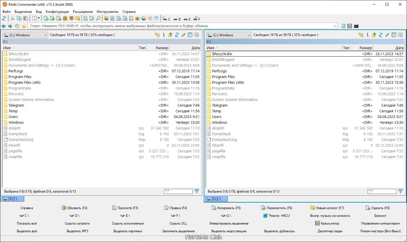Toggle Режим мастера (Вкл/Выкл) button
The width and height of the screenshot is (407, 242).
click(380, 231)
